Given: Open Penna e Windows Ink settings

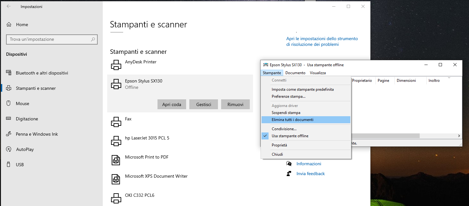Looking at the screenshot, I should [x=37, y=134].
